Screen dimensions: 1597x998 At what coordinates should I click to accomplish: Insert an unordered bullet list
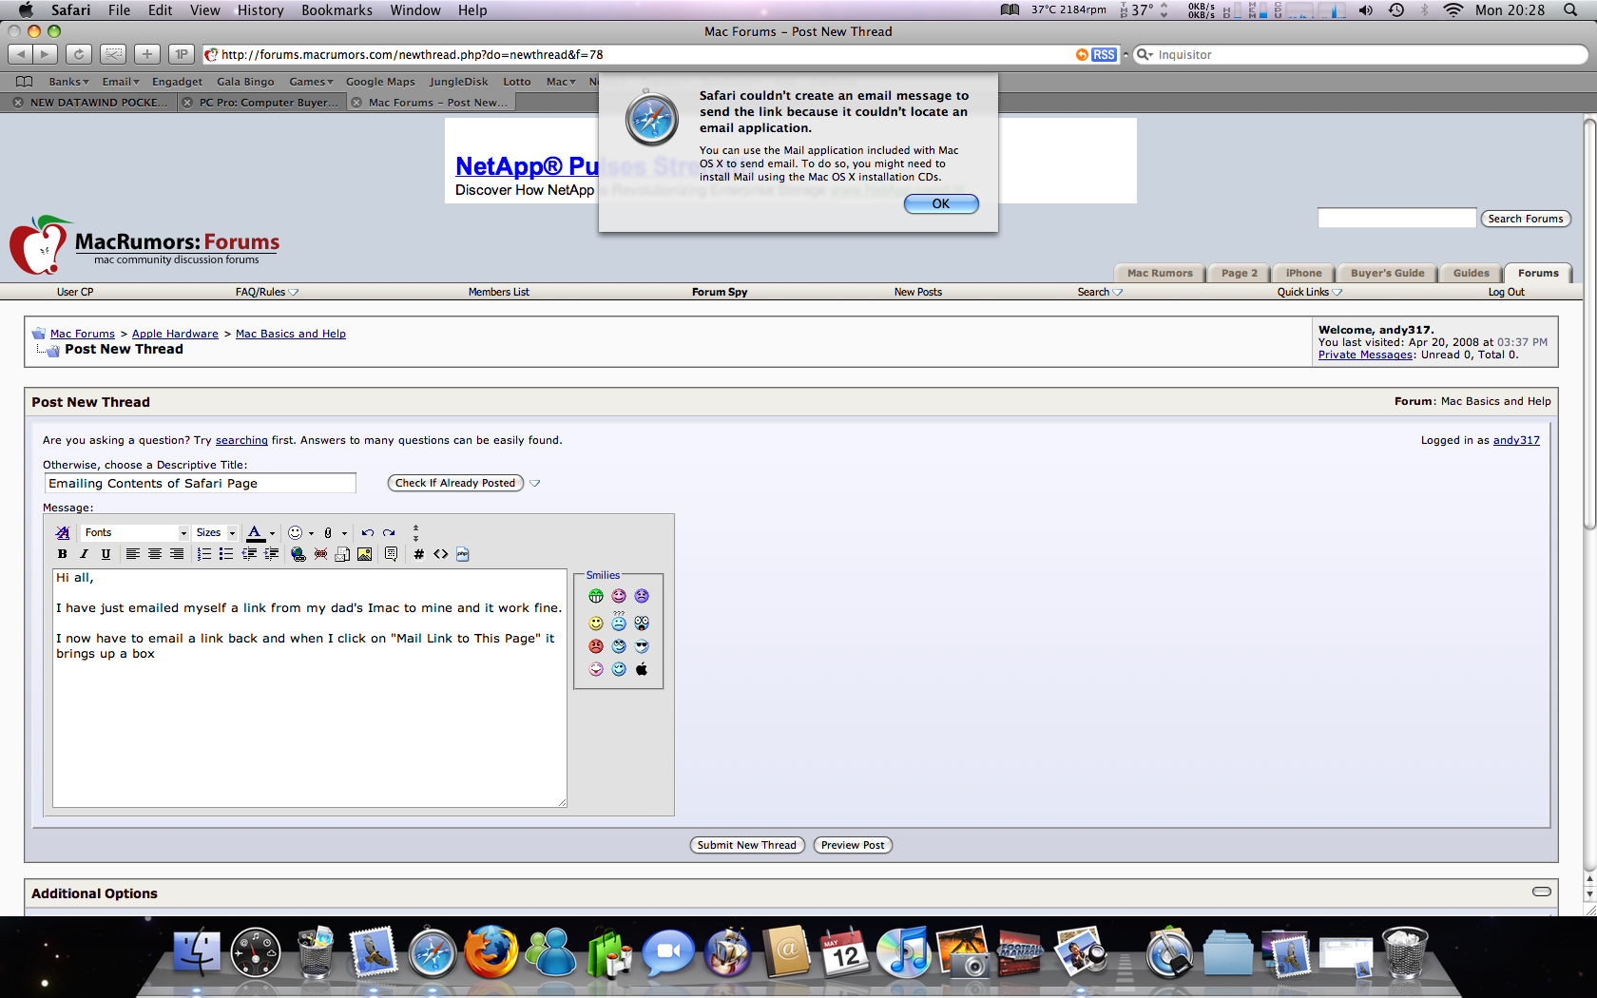[226, 554]
